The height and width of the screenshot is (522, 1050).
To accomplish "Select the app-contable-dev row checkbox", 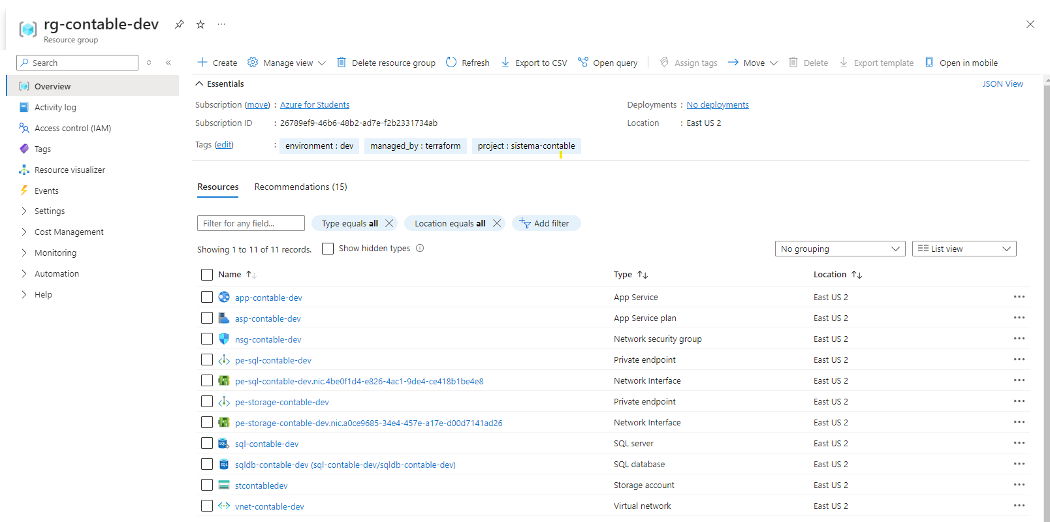I will click(x=207, y=297).
